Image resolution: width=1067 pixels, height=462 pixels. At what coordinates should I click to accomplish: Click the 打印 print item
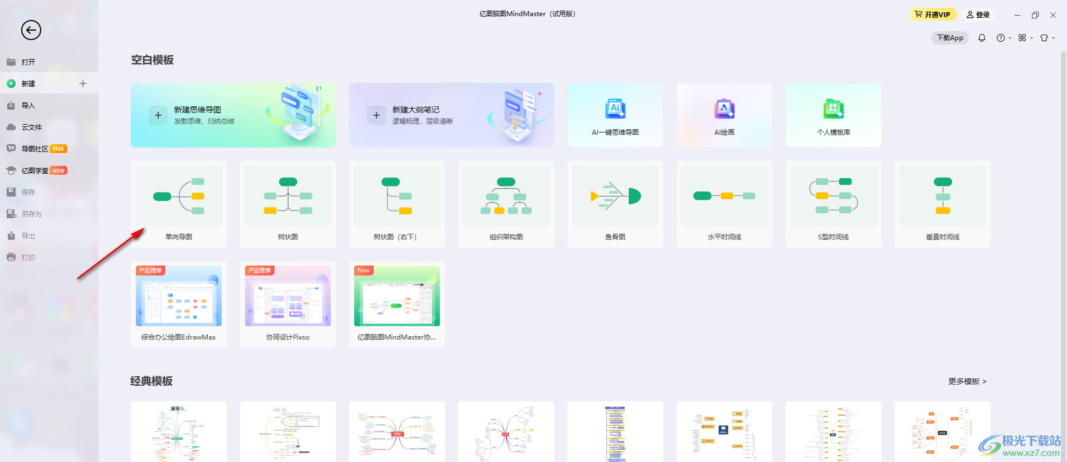point(49,257)
